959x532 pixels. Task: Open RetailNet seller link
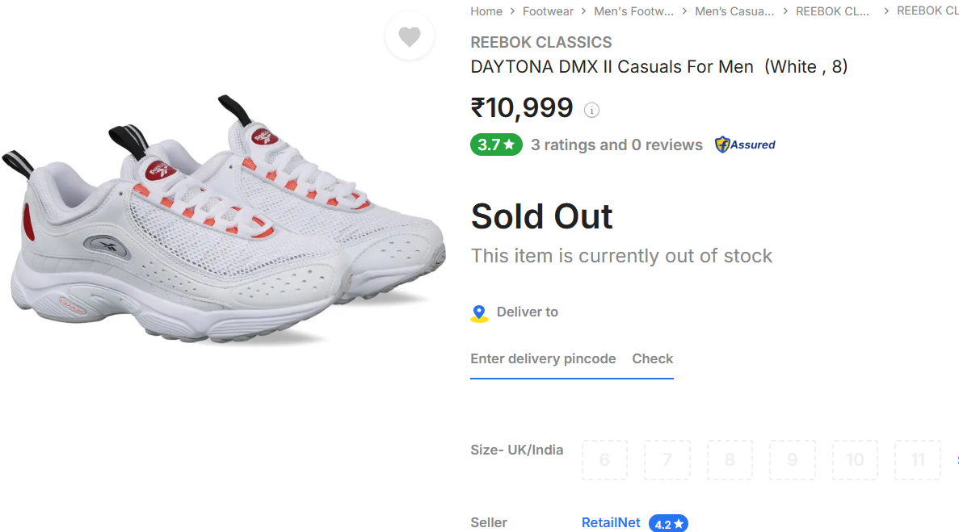click(x=611, y=523)
